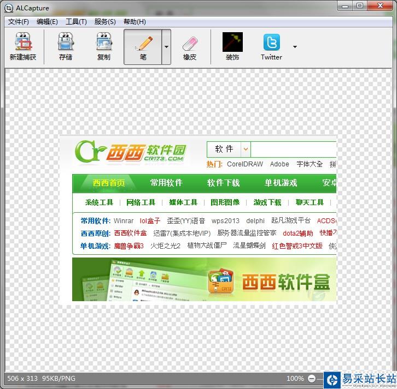Save capture with the 存储 icon
397x389 pixels.
[x=66, y=47]
